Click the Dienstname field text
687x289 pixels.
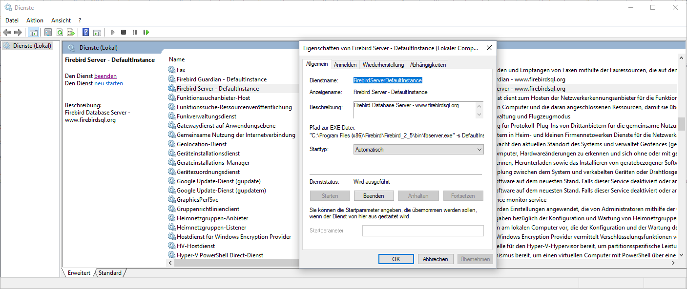[388, 80]
